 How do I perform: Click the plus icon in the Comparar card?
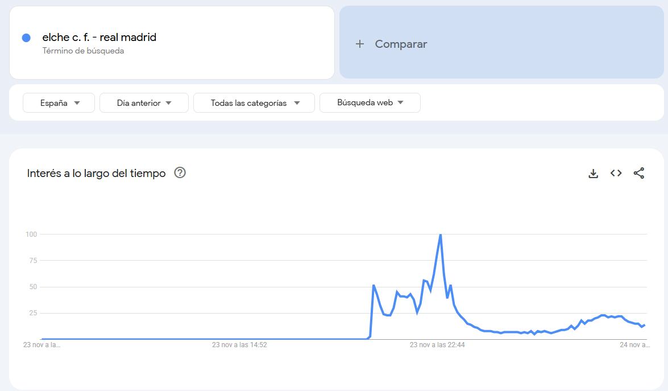[360, 43]
